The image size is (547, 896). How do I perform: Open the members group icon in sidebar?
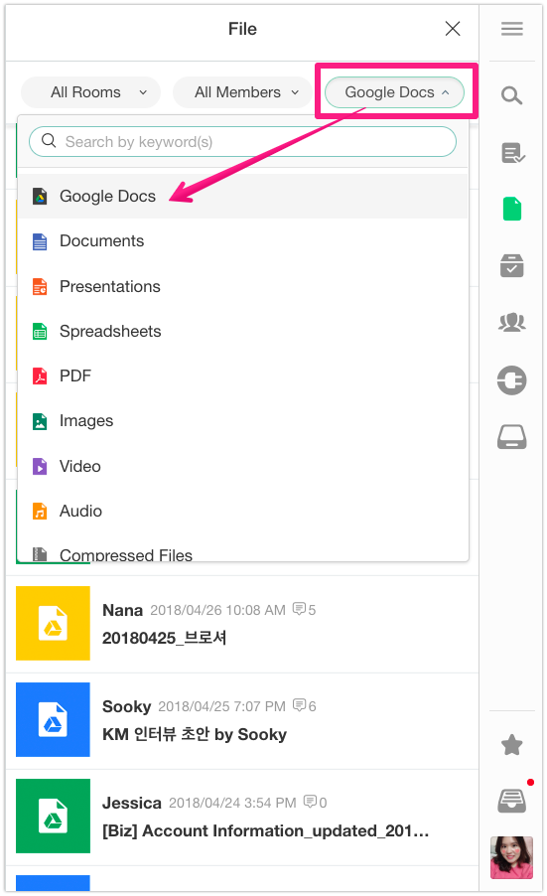click(x=511, y=322)
